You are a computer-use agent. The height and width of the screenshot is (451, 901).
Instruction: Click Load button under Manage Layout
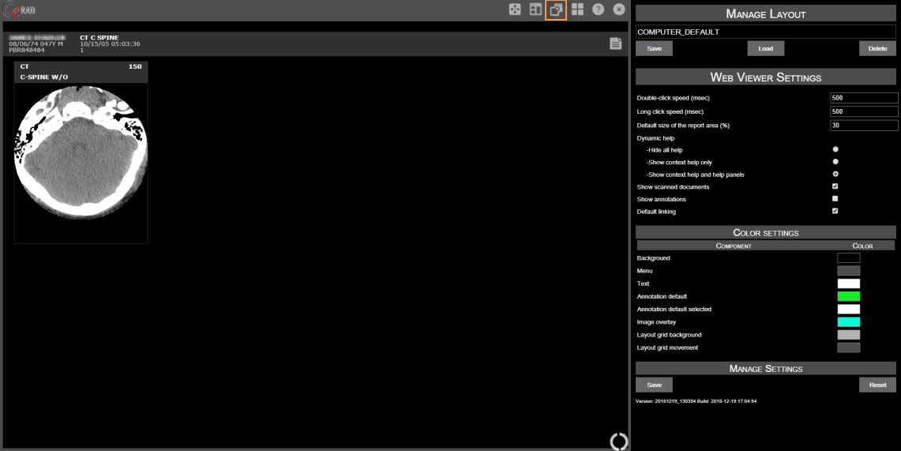(765, 48)
